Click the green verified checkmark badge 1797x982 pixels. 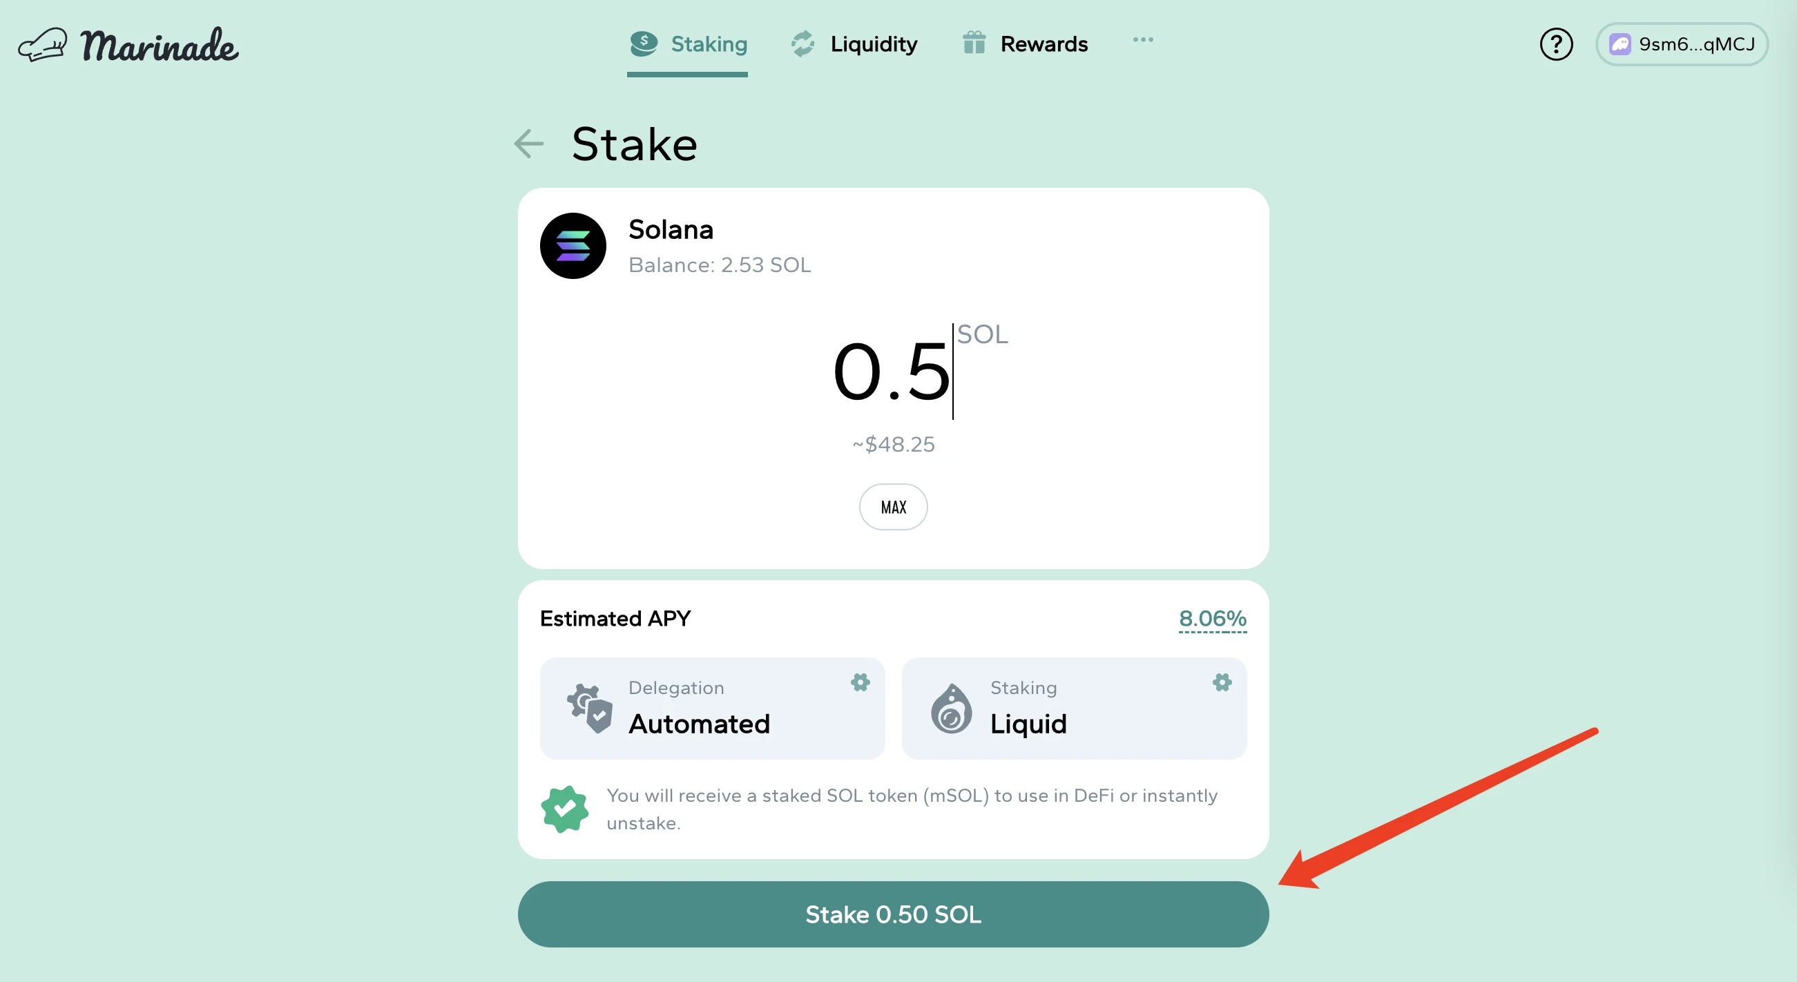click(564, 809)
